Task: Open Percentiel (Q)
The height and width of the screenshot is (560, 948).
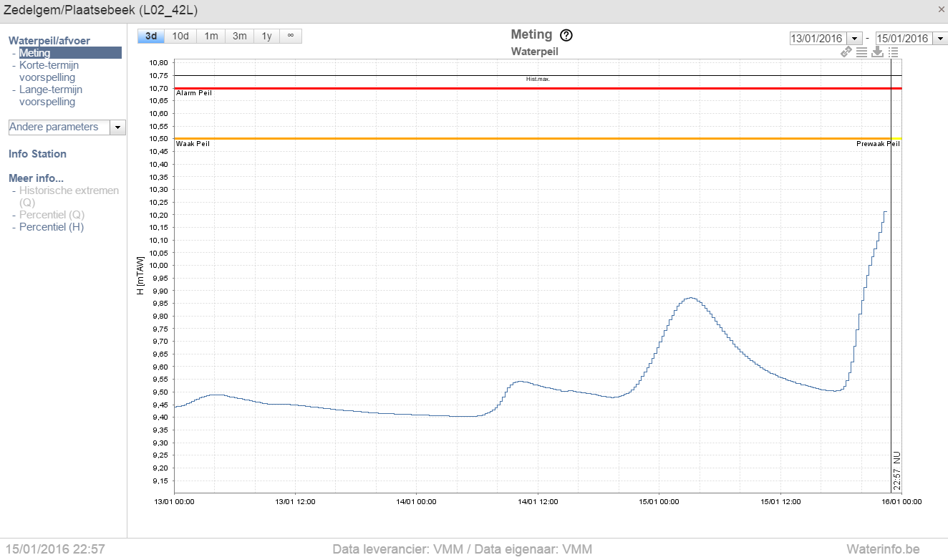Action: (x=52, y=215)
